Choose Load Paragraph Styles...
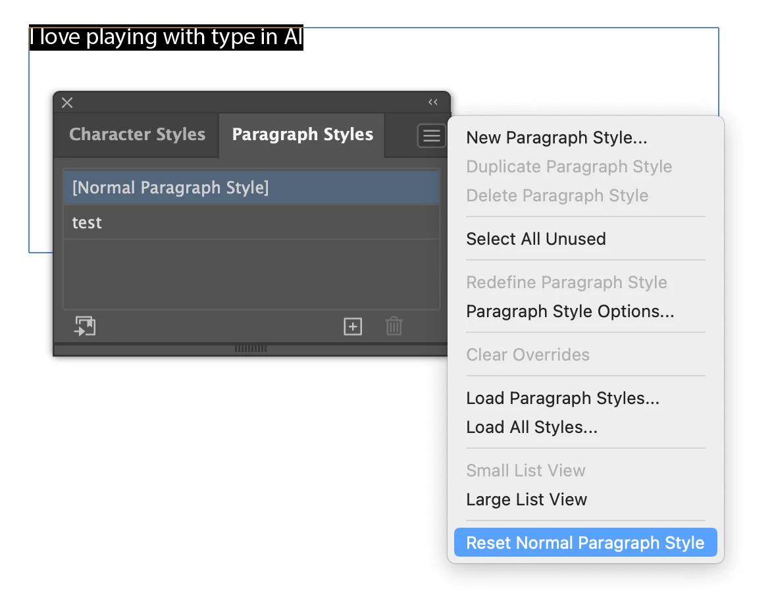The image size is (774, 608). [563, 398]
